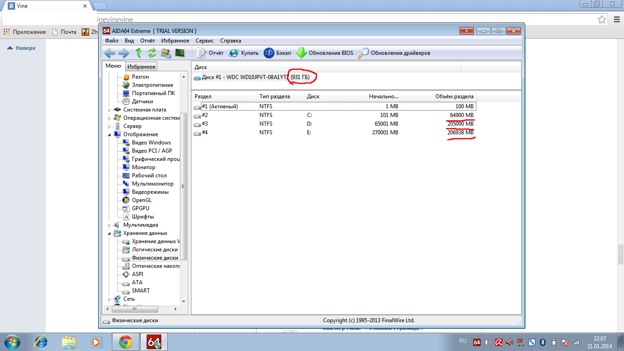
Task: Sort by Раздел column header
Action: (224, 96)
